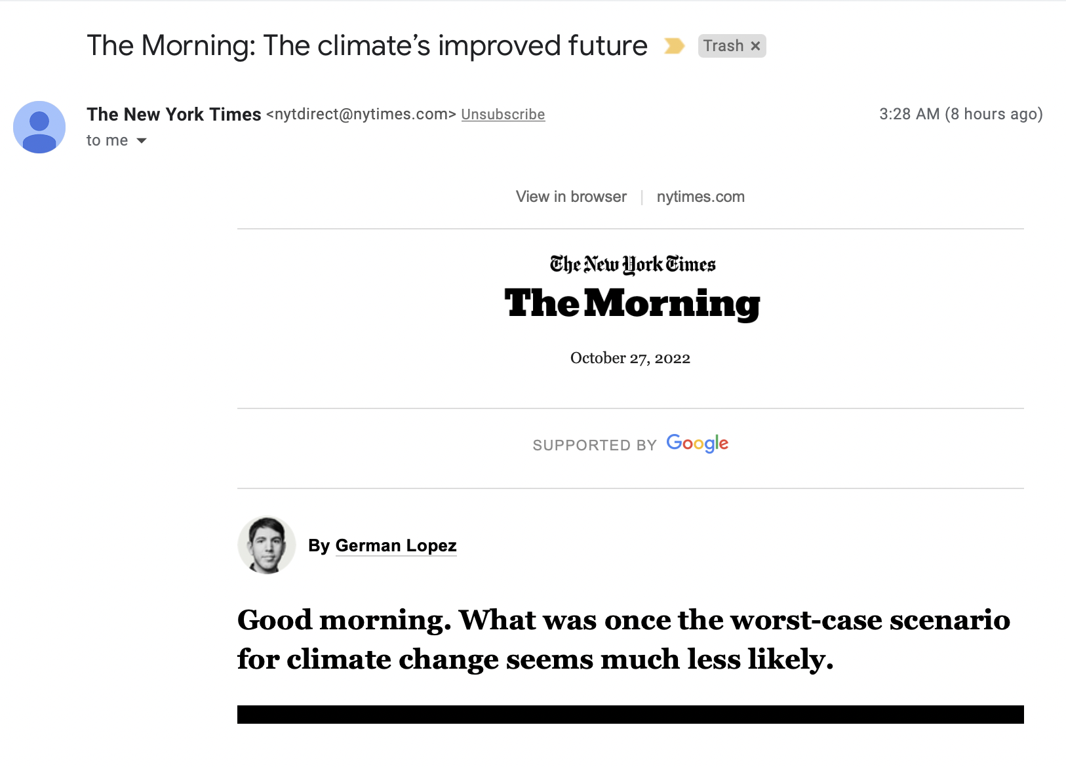The height and width of the screenshot is (767, 1066).
Task: Click the sender name The New York Times
Action: pos(174,115)
